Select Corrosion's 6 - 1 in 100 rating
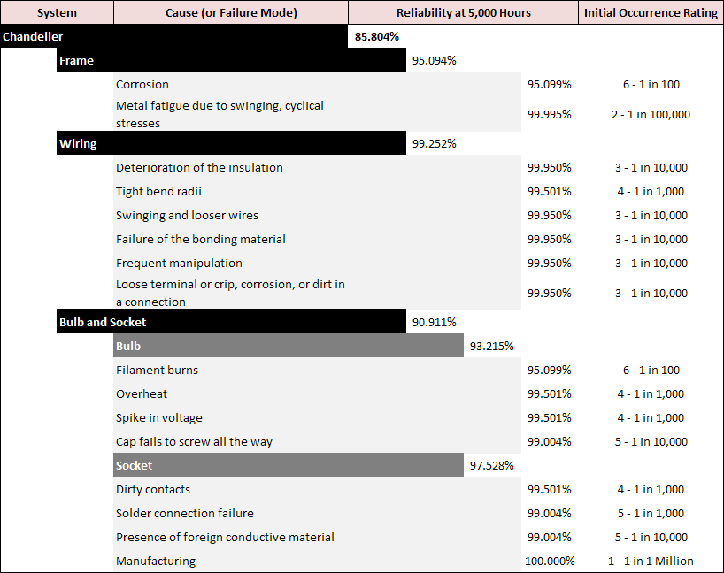Viewport: 724px width, 573px height. click(651, 84)
